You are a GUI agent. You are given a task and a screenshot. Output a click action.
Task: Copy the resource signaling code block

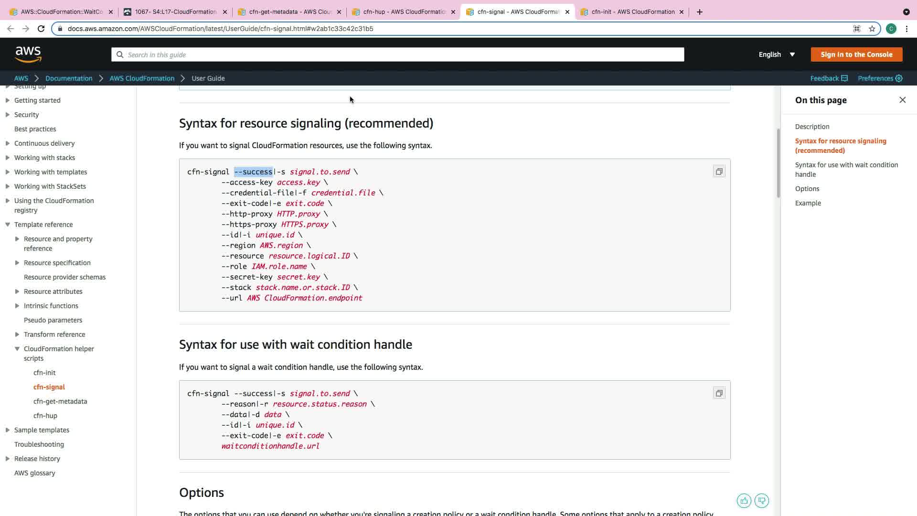click(719, 172)
